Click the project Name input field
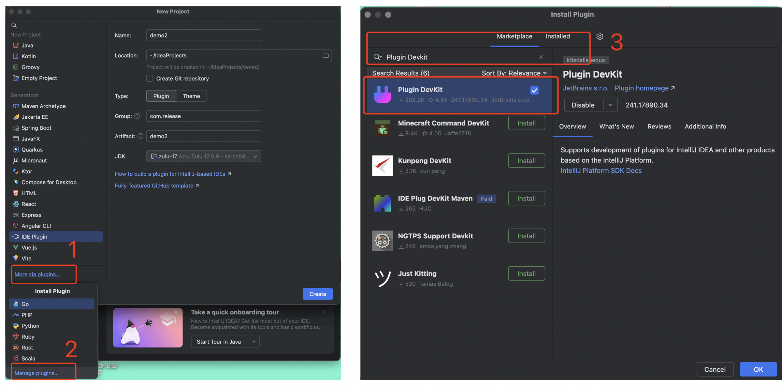Viewport: 782px width, 386px height. point(203,35)
